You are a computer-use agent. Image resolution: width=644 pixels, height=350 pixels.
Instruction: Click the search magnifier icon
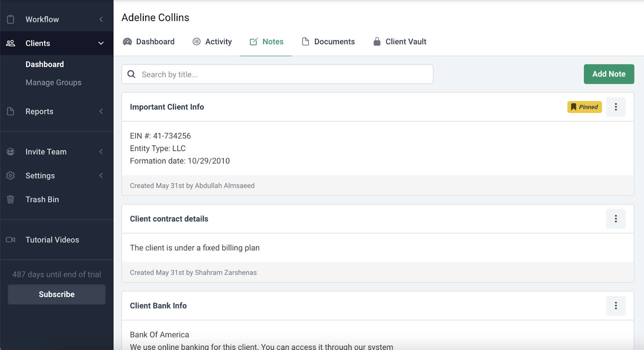coord(132,74)
